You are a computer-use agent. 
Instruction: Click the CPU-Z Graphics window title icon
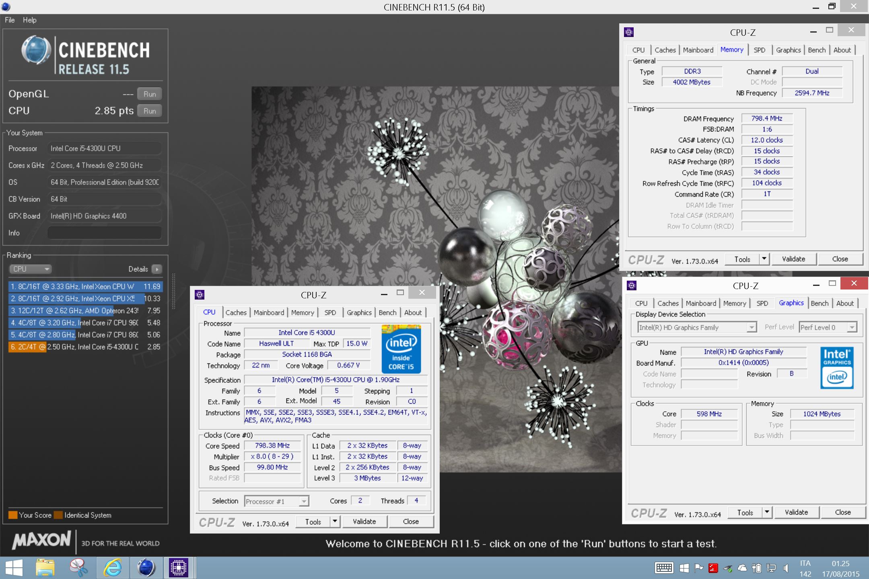632,285
